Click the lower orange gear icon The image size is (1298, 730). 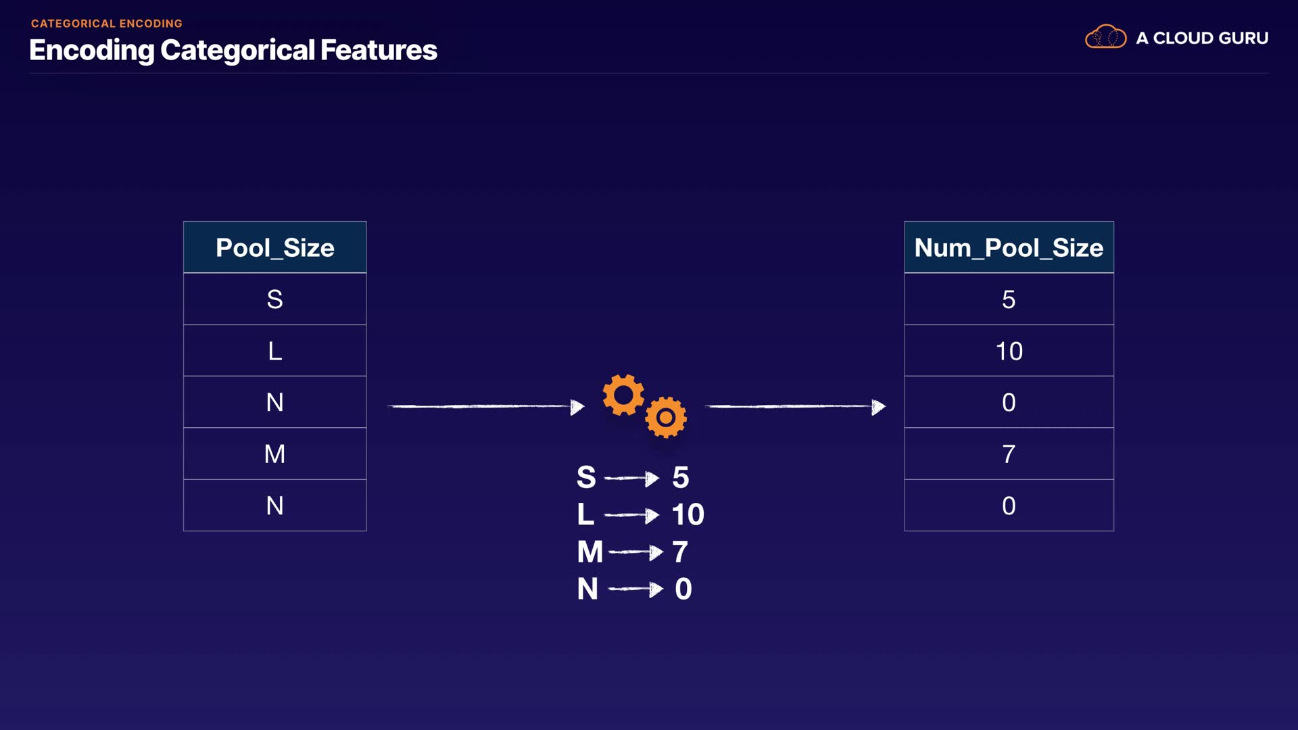pos(666,417)
